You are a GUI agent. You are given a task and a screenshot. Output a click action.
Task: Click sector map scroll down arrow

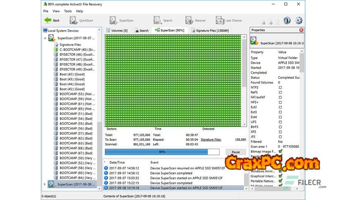tap(244, 124)
